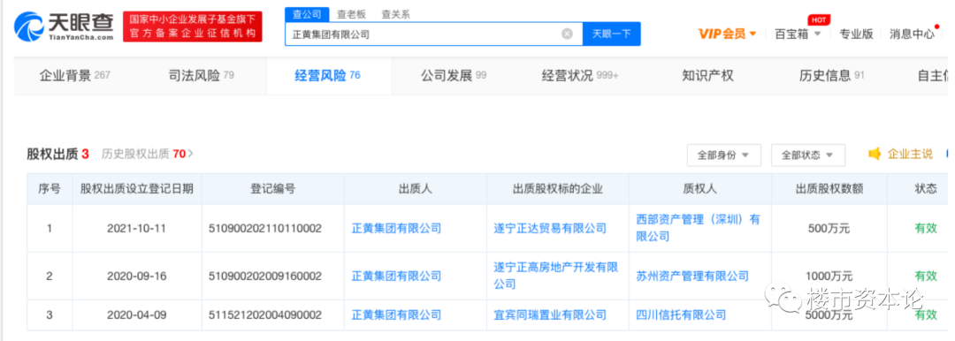Click the 出质股权数额 column header
Image resolution: width=955 pixels, height=341 pixels.
click(829, 189)
